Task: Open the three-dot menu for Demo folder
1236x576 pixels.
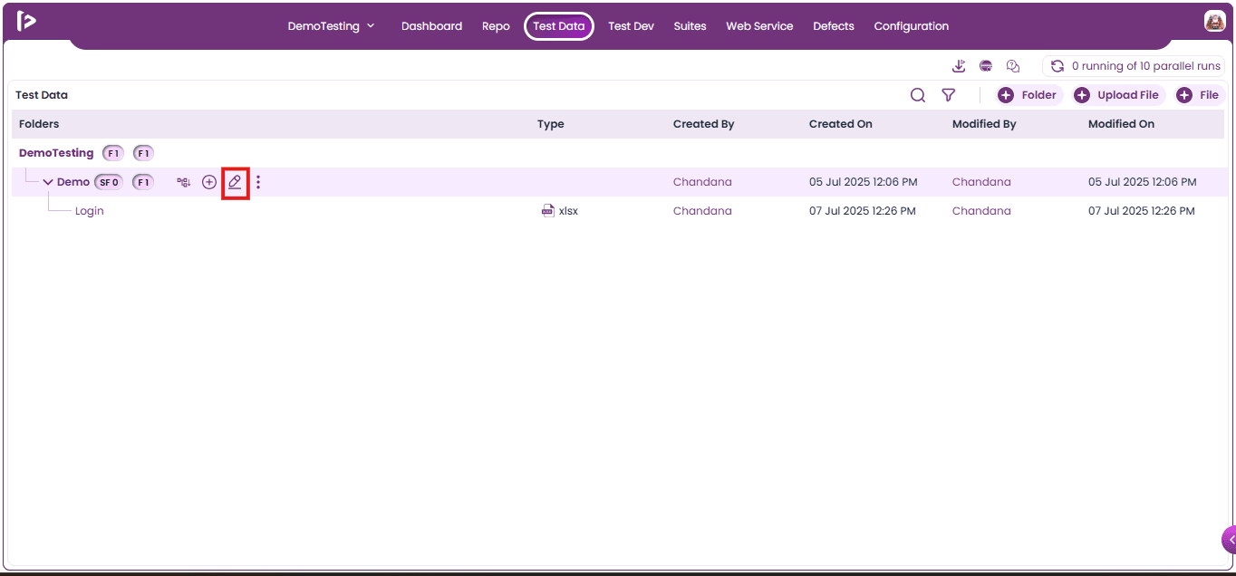Action: point(258,182)
